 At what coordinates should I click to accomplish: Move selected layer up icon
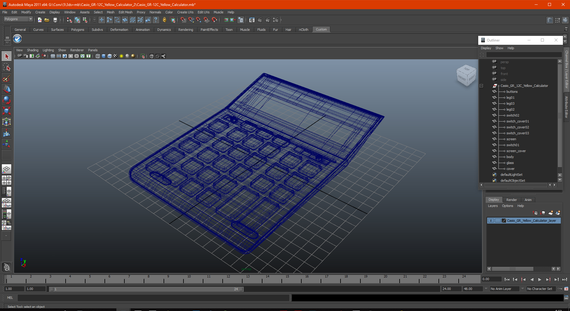[x=536, y=213]
